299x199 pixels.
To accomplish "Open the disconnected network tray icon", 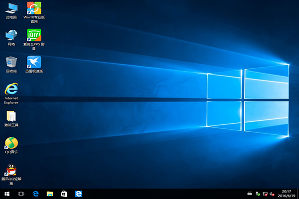I will pos(266,194).
